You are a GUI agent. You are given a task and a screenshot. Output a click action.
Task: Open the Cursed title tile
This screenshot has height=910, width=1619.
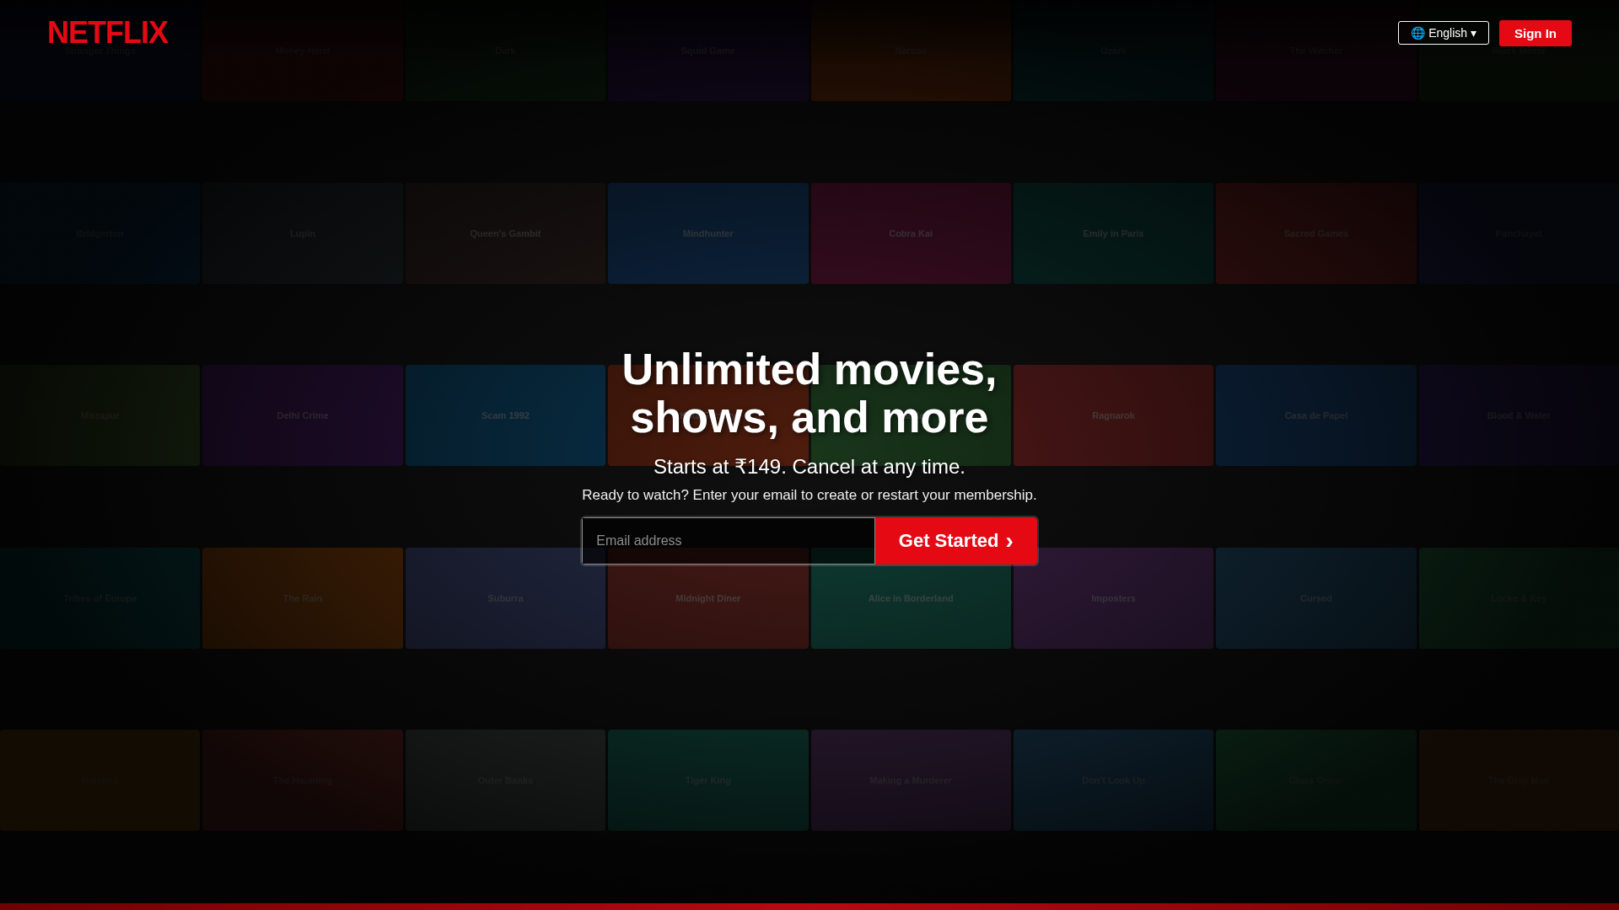coord(1316,598)
